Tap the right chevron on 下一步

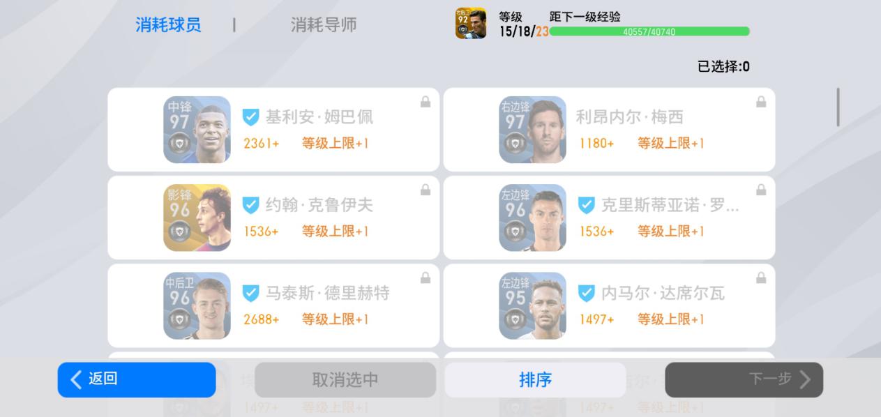point(805,379)
